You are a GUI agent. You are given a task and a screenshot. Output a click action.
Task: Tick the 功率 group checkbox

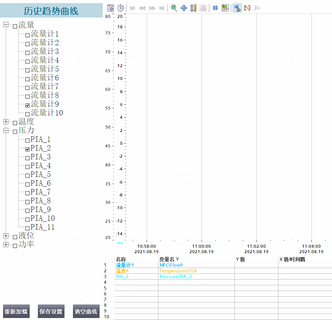15,246
